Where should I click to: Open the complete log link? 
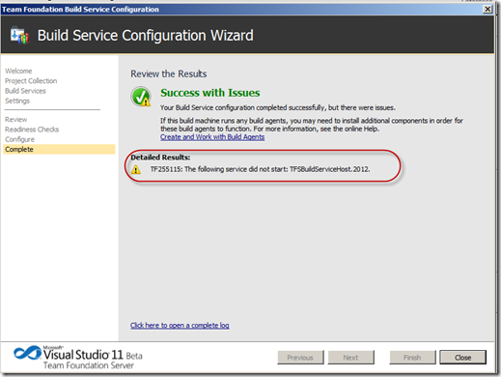tap(180, 326)
